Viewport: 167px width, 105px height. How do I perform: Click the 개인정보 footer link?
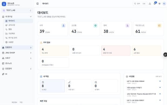14,102
